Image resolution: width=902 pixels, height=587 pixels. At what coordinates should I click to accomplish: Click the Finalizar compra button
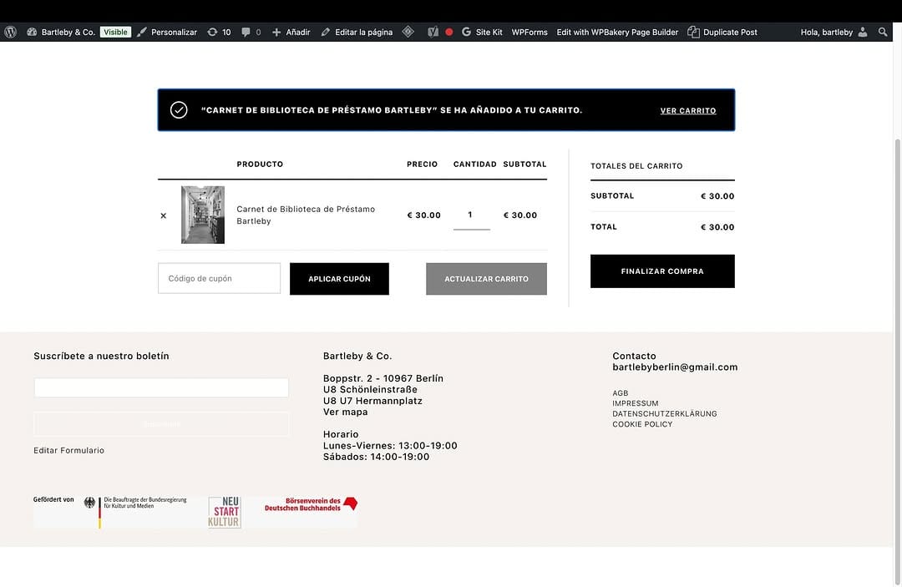[662, 271]
